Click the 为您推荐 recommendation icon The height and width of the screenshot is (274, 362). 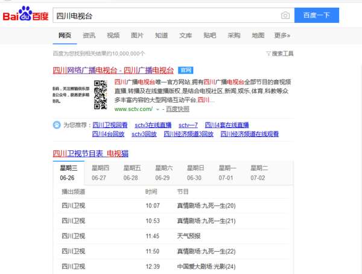[57, 125]
